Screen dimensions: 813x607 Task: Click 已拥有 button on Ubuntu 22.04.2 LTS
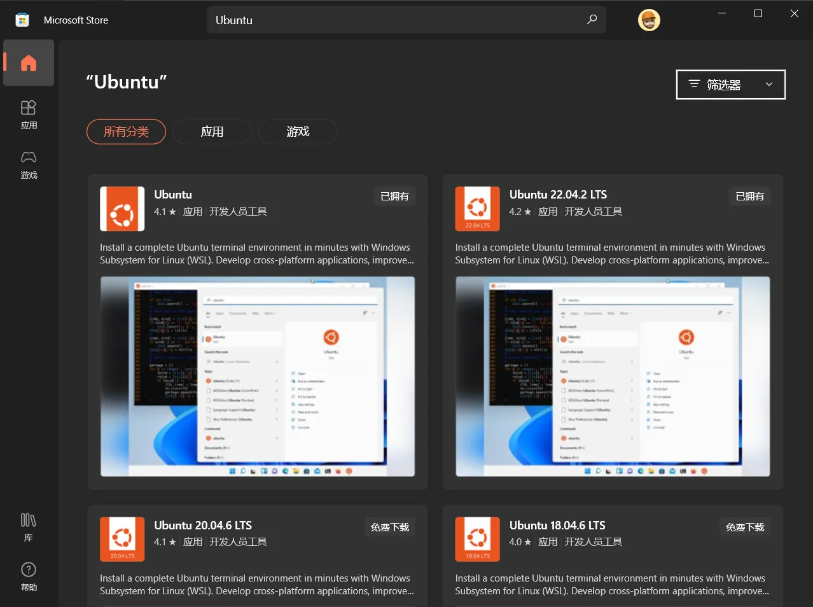tap(750, 197)
